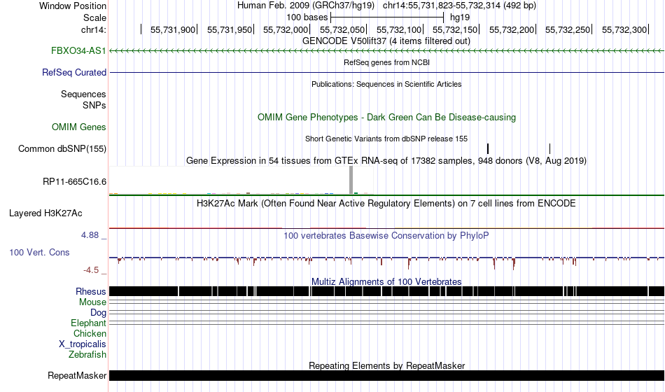
Task: Click the black RepeatMasker element bar
Action: 387,375
